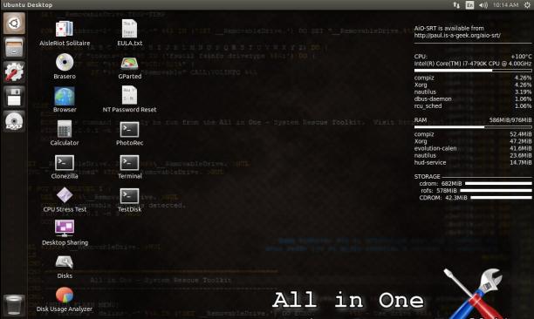The height and width of the screenshot is (319, 534).
Task: Click the evolution-calen memory row
Action: 473,148
